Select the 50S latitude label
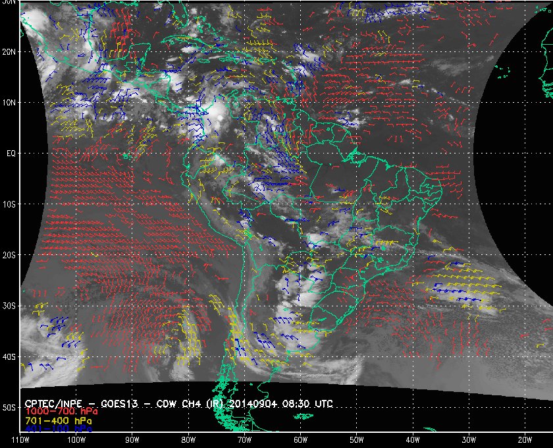Screen dimensions: 553x448 click(9, 408)
